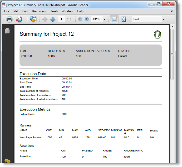Click the '100%' failure ratio value

pos(127,157)
